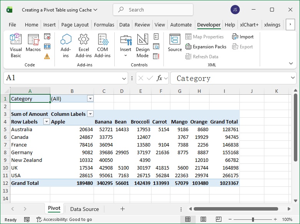Open the xlwings tab
This screenshot has height=224, width=300.
click(272, 25)
